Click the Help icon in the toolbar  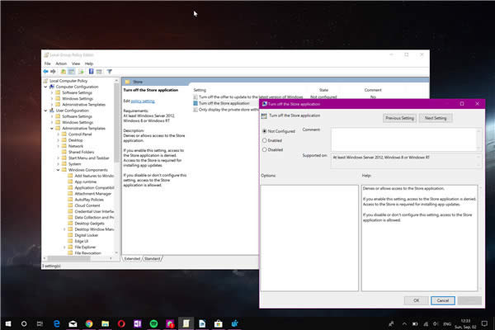tap(90, 71)
